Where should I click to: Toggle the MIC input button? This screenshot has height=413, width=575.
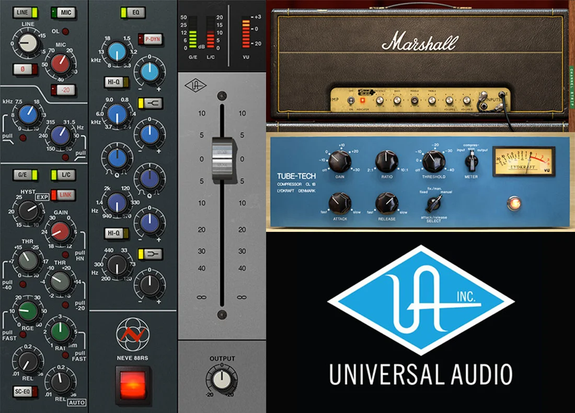click(63, 13)
